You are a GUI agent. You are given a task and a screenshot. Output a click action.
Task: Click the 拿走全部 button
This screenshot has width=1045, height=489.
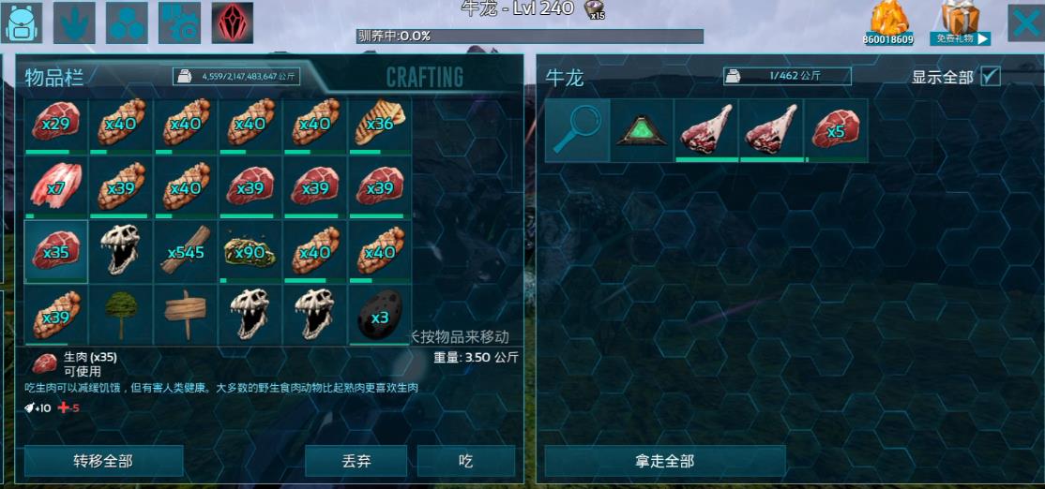664,461
